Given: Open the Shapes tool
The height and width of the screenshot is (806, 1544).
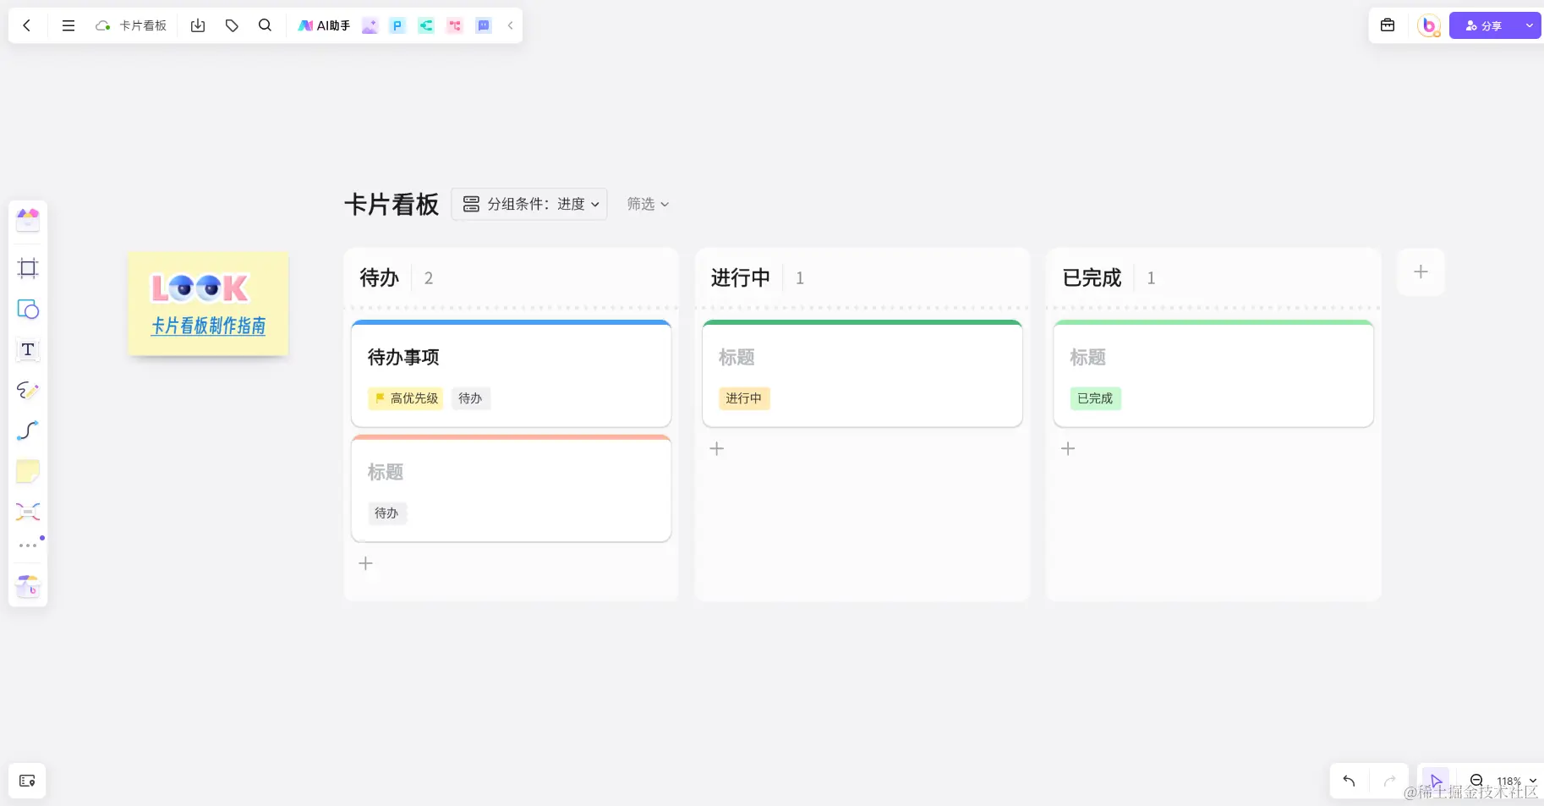Looking at the screenshot, I should (28, 309).
